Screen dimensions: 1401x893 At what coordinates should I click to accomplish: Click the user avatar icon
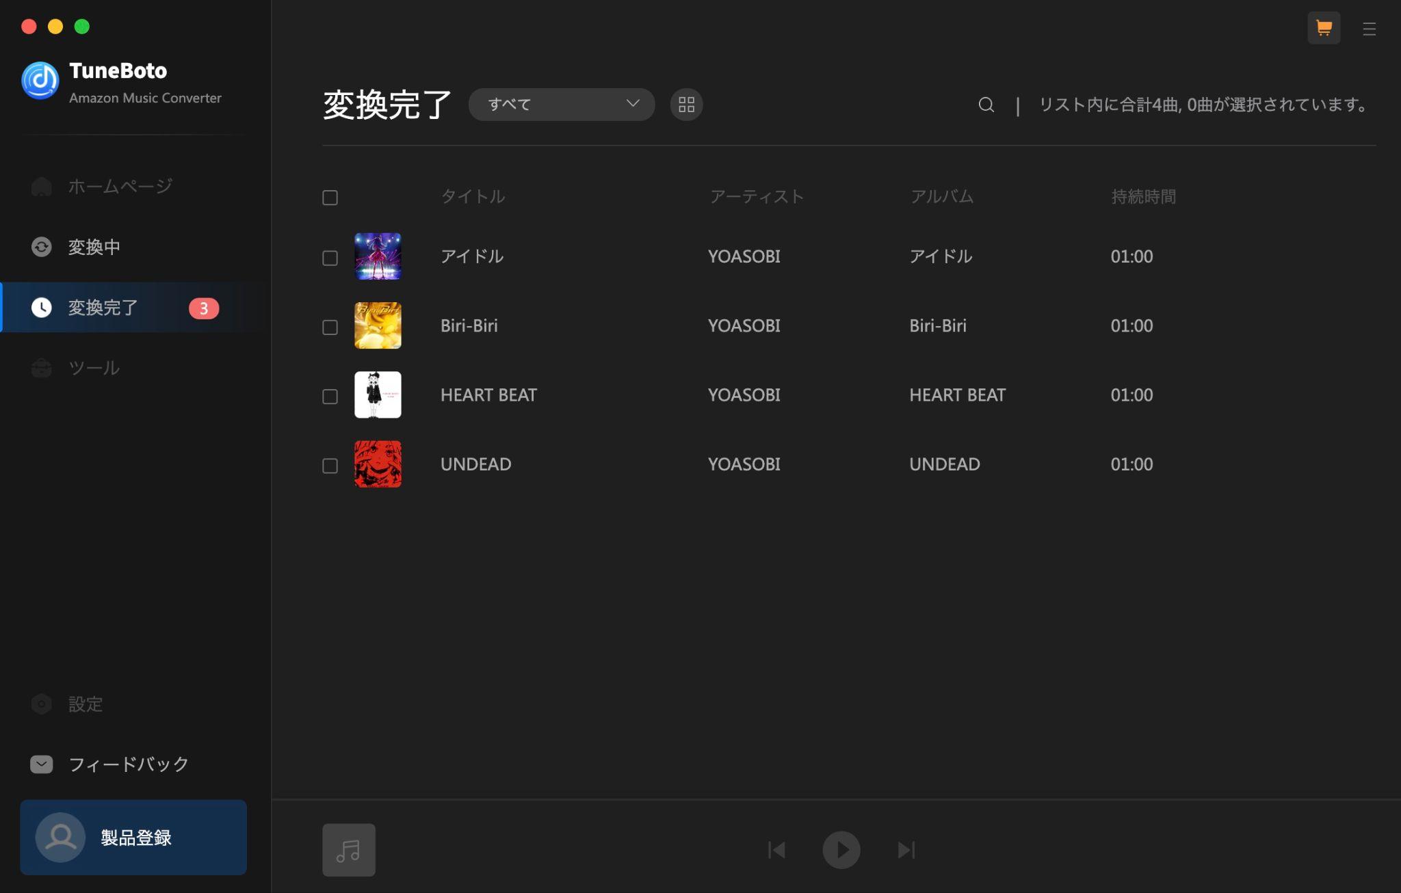point(60,837)
